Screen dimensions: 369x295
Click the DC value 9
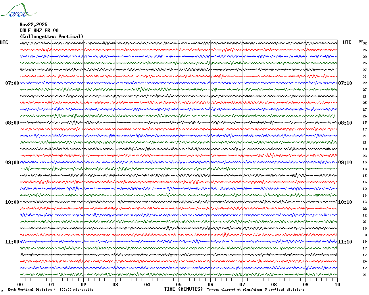tap(366, 235)
